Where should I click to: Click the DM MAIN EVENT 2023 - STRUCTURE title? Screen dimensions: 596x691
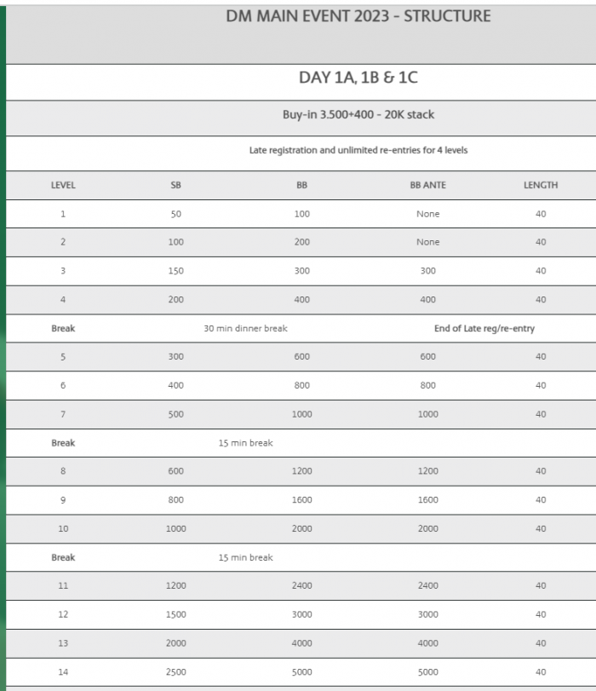click(358, 16)
